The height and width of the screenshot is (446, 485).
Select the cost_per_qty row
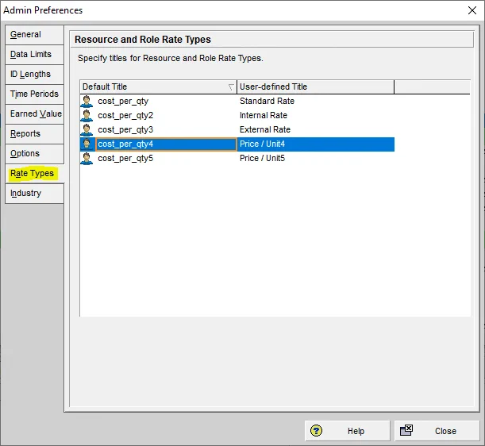(x=237, y=101)
